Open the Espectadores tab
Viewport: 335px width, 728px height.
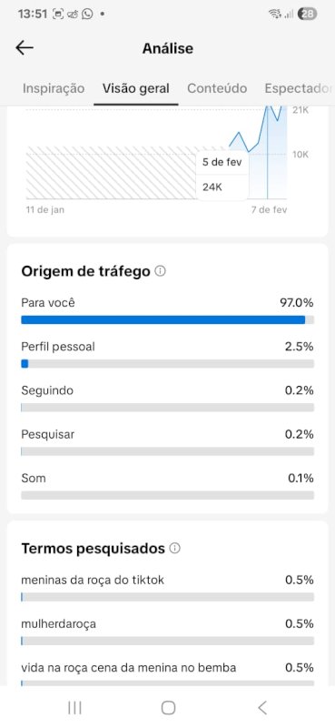[299, 88]
